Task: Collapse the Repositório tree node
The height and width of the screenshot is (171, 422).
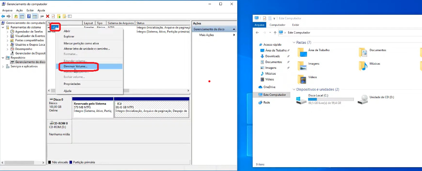Action: (x=3, y=58)
